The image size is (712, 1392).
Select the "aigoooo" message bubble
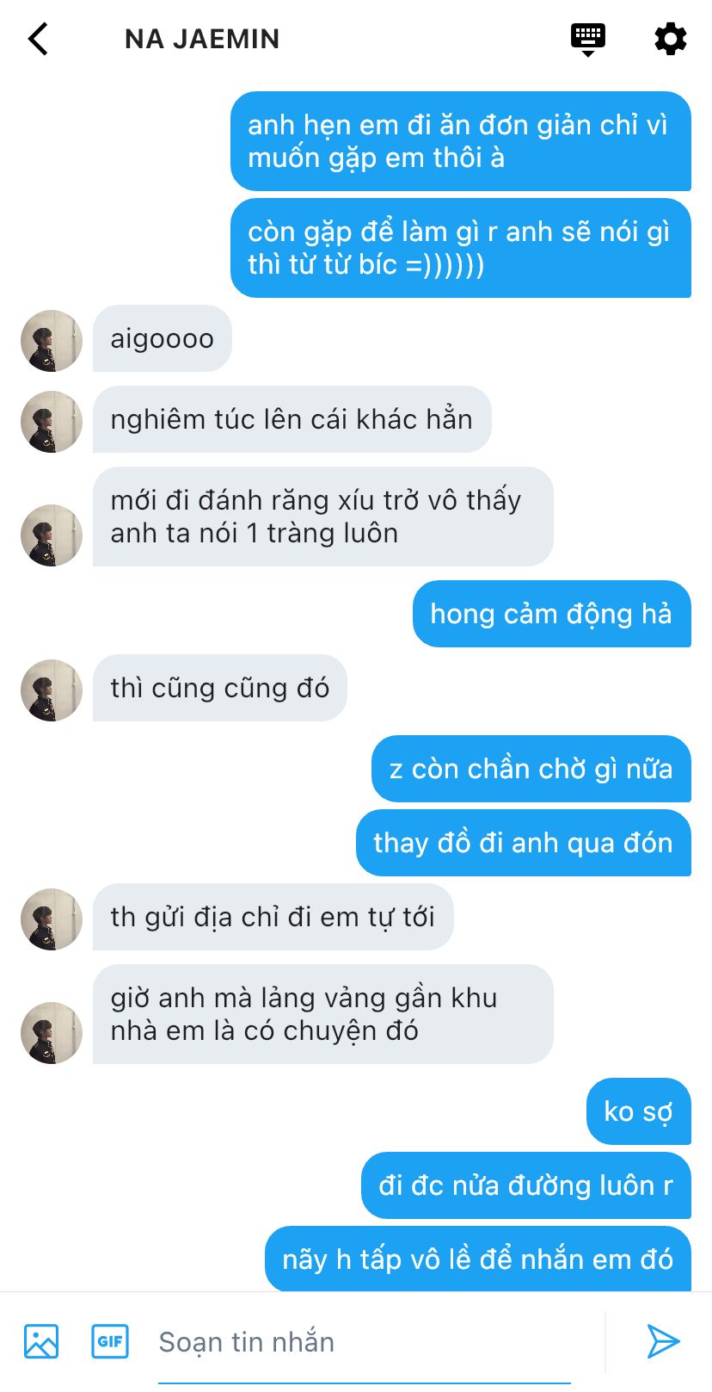163,338
